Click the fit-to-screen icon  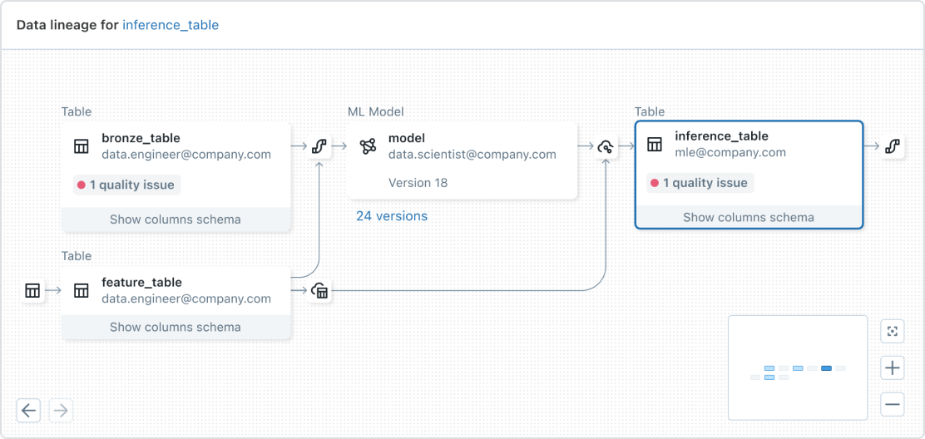tap(893, 332)
